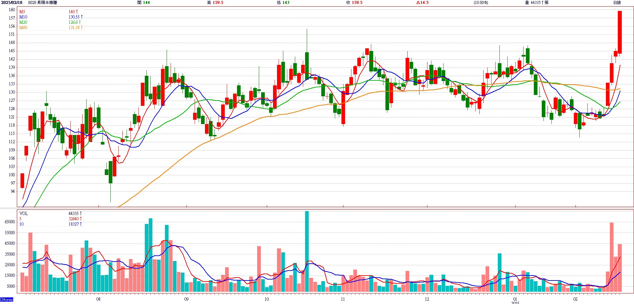Click the 136 price axis label
The width and height of the screenshot is (634, 304).
12,75
